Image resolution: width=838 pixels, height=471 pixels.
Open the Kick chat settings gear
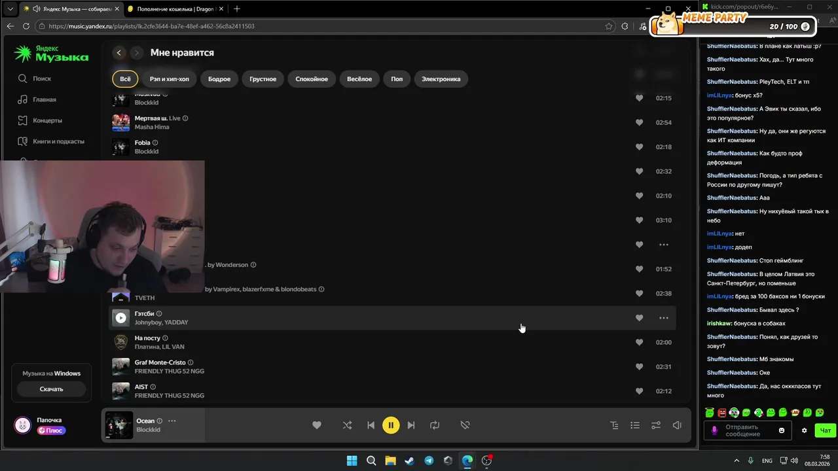click(x=804, y=430)
